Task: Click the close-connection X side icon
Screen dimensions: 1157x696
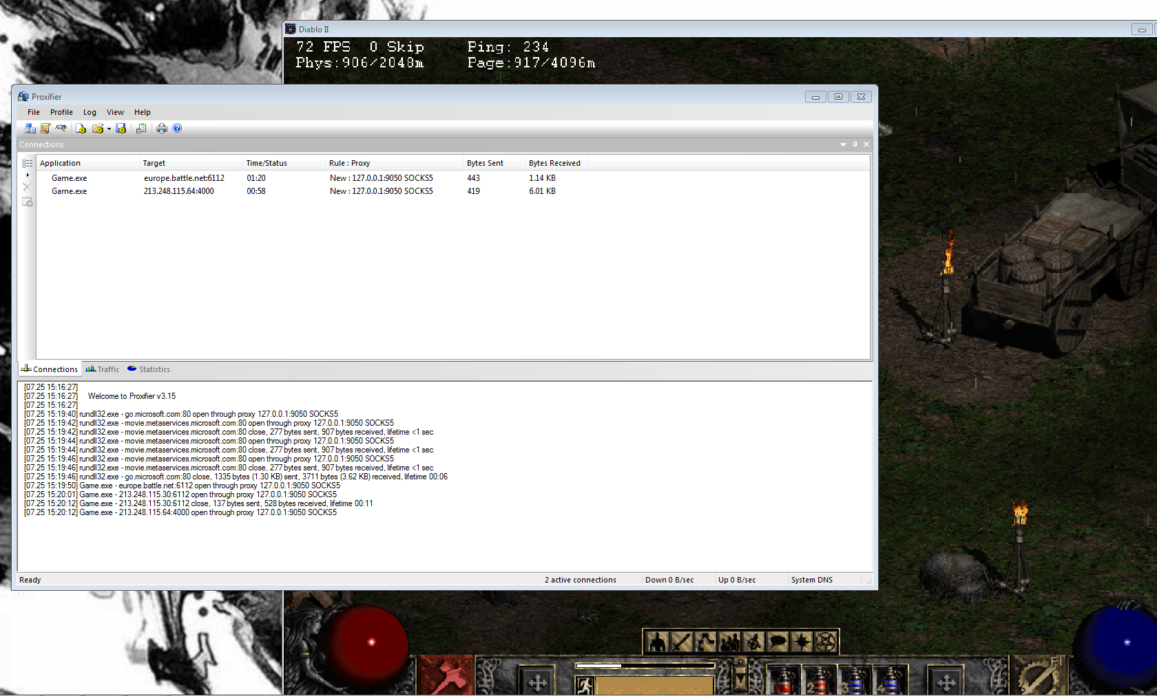Action: (x=28, y=187)
